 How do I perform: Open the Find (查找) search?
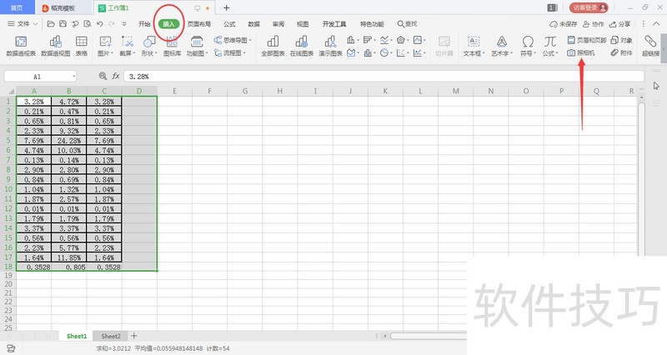[x=407, y=24]
